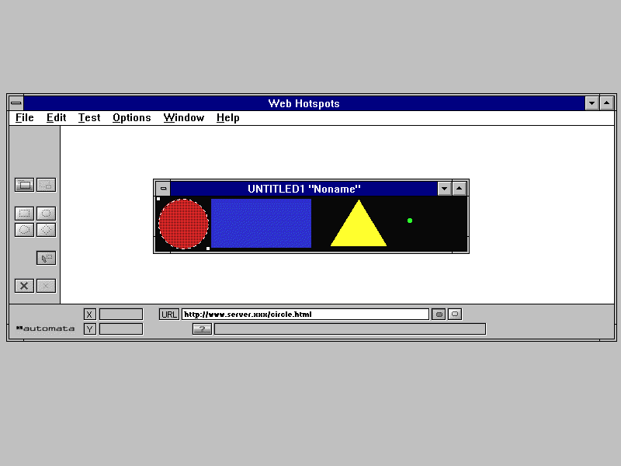Open the Help menu

pyautogui.click(x=227, y=118)
